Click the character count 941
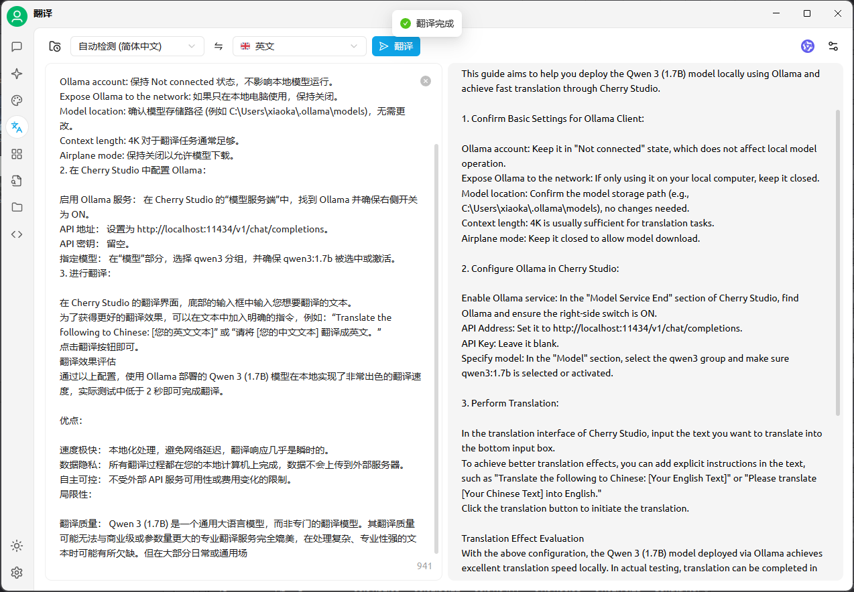This screenshot has width=854, height=592. 424,566
